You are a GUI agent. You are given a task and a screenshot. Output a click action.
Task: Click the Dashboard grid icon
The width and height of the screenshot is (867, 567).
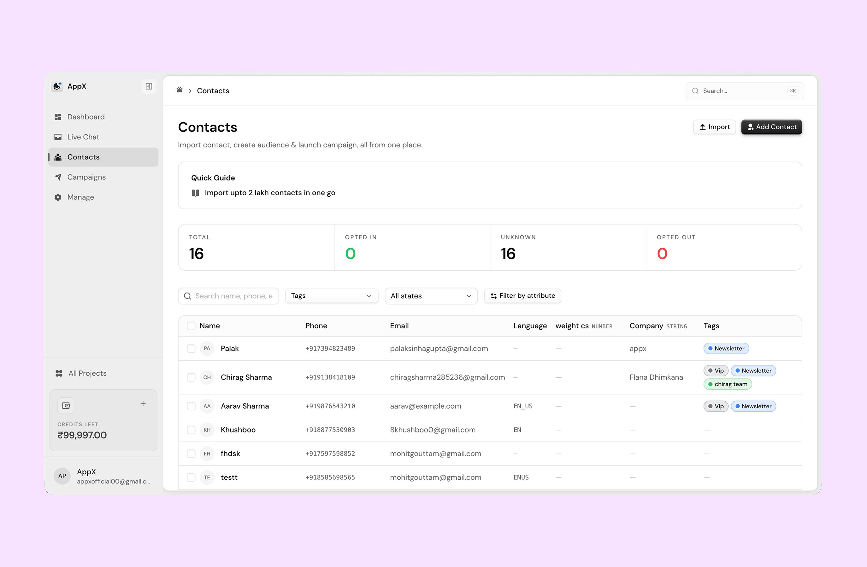click(x=57, y=117)
